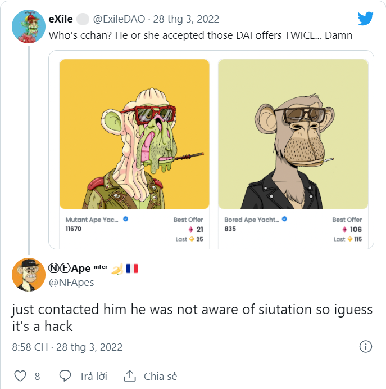386x389 pixels.
Task: Click the share upload arrow icon
Action: tap(130, 376)
